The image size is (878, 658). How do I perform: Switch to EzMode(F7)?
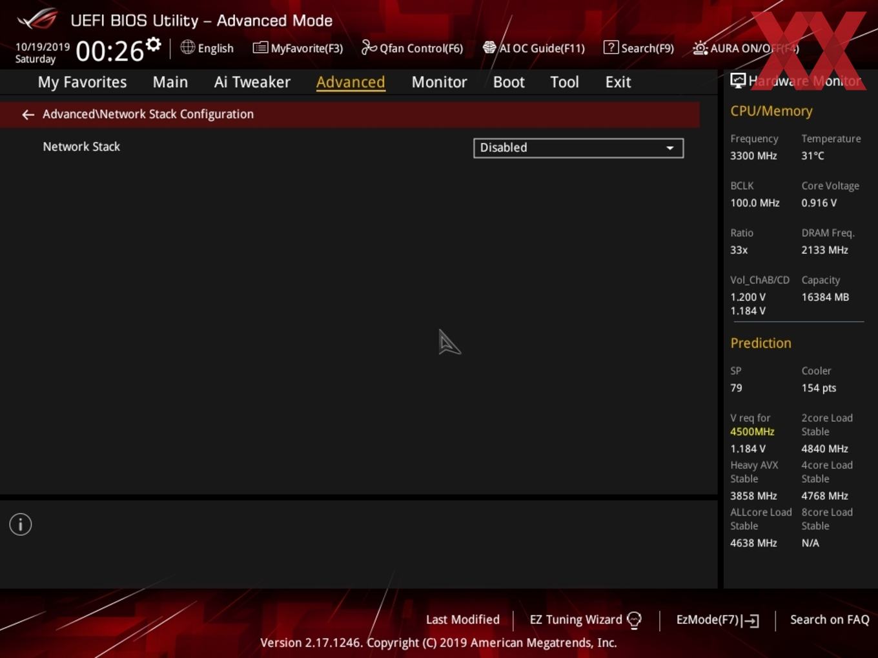pos(707,620)
